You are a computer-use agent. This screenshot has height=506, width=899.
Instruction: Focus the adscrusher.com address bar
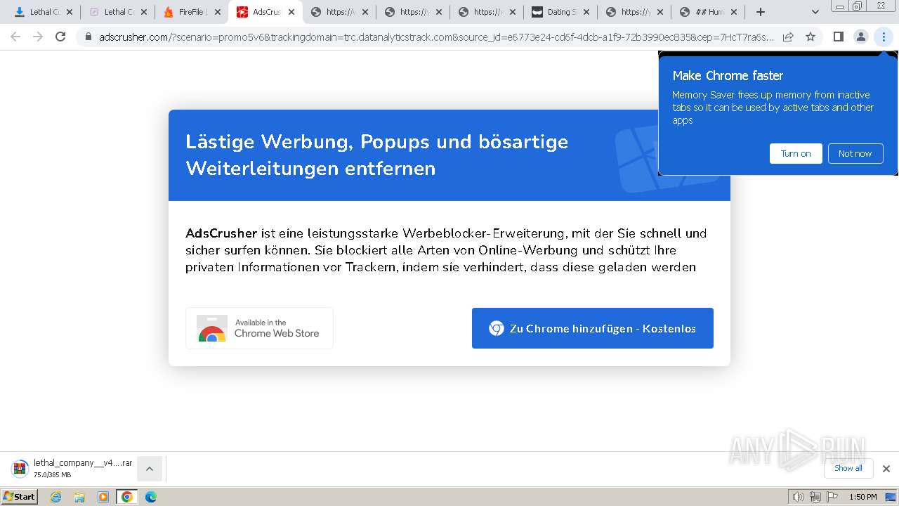436,37
